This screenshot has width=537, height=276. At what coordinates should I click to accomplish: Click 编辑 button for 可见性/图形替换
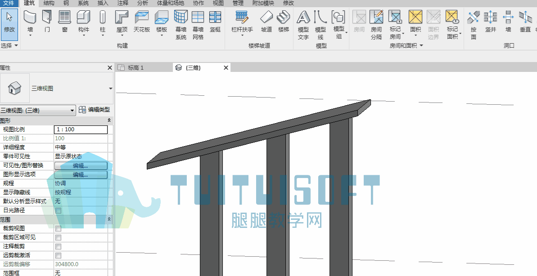click(81, 165)
